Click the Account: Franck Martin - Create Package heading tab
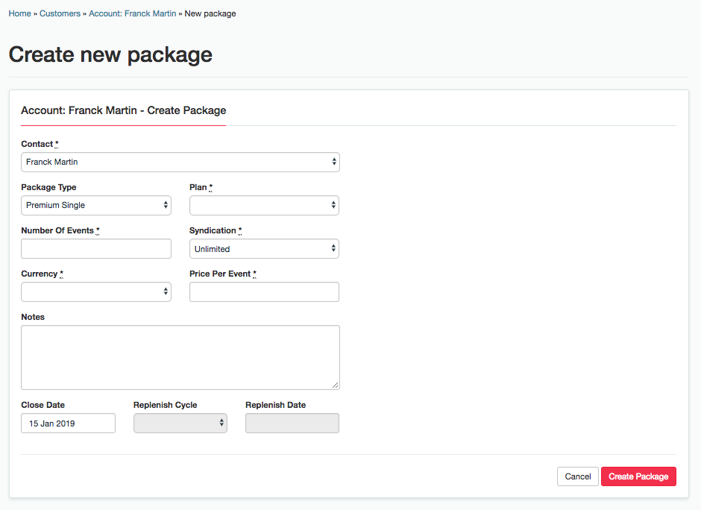Screen dimensions: 701x510 (123, 110)
